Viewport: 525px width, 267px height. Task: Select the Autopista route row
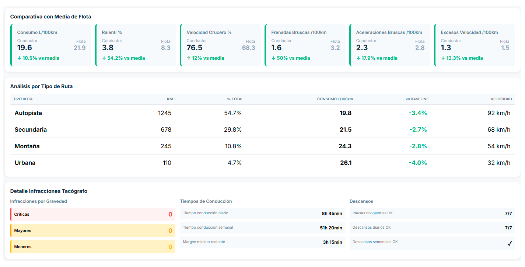(262, 113)
